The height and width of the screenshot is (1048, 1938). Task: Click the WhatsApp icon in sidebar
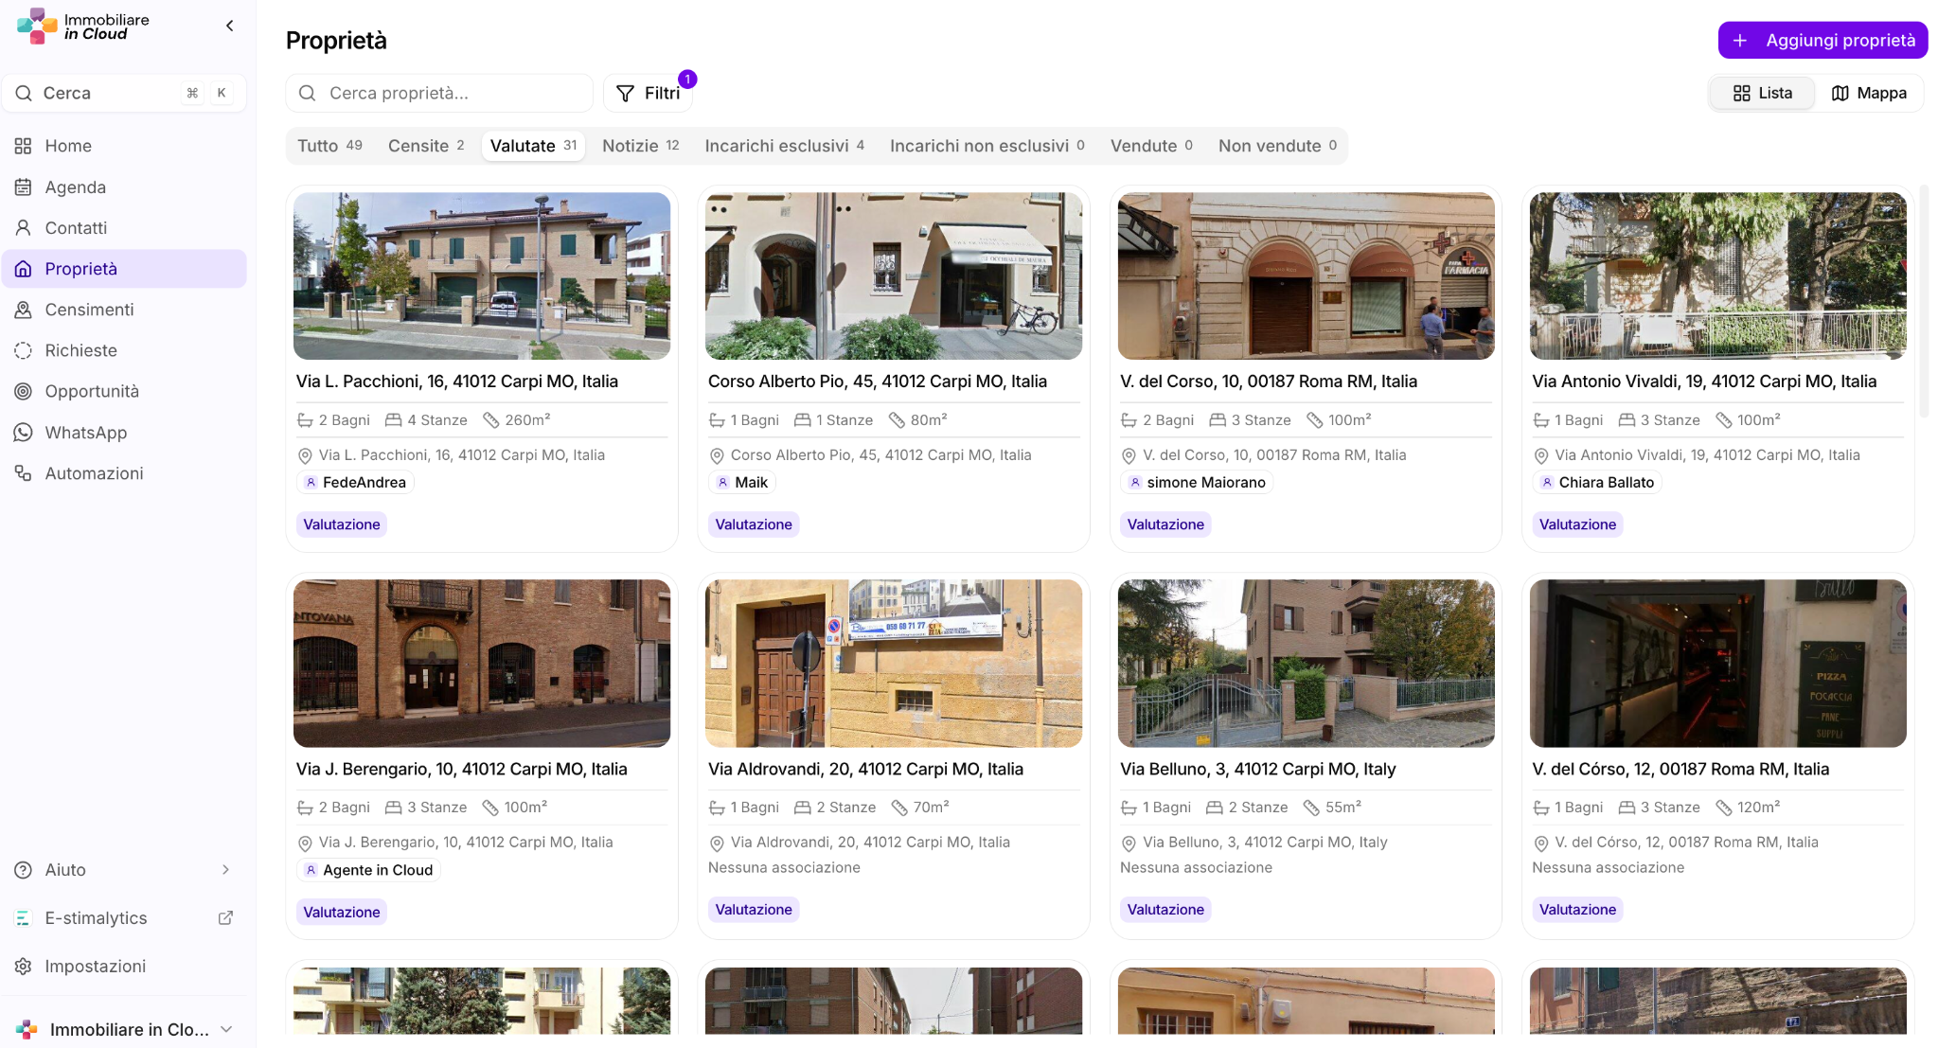point(24,433)
